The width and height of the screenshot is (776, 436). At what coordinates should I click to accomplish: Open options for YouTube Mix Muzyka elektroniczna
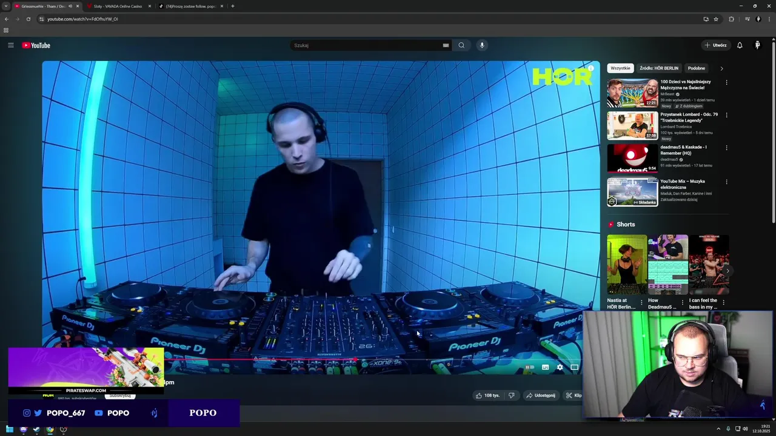[726, 182]
